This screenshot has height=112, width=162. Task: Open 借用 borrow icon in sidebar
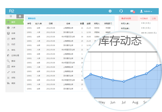pos(8,39)
